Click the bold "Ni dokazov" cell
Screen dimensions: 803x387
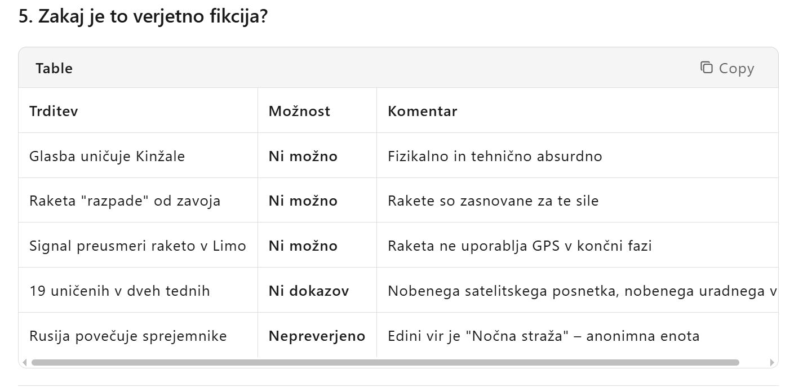pos(308,291)
